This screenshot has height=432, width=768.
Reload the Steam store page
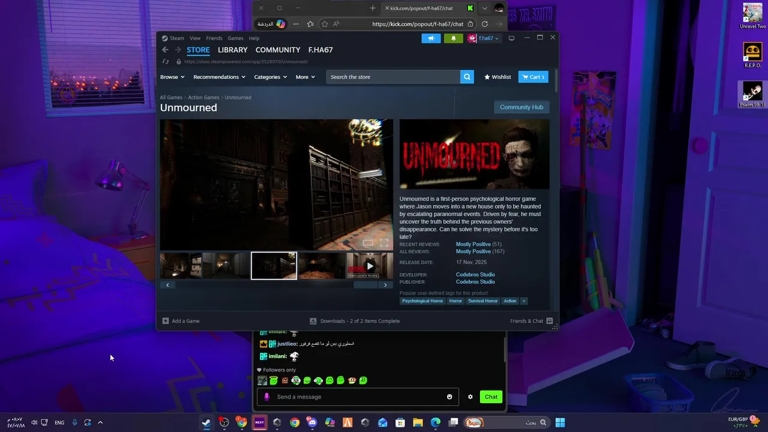[x=166, y=62]
